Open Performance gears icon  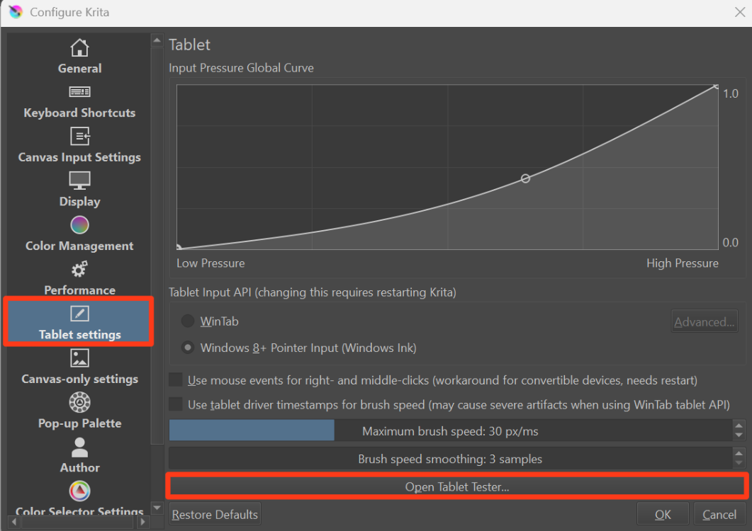(x=79, y=269)
